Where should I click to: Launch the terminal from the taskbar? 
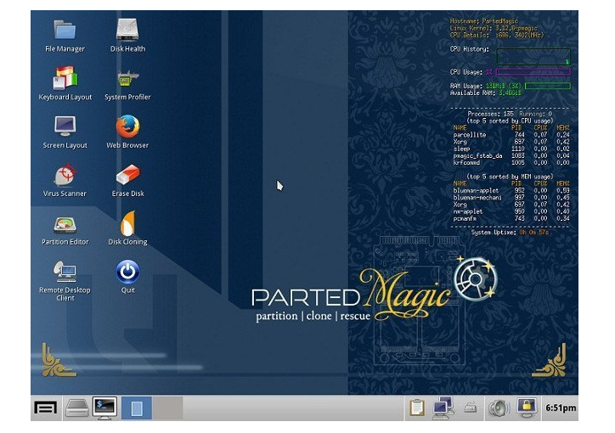tap(104, 408)
